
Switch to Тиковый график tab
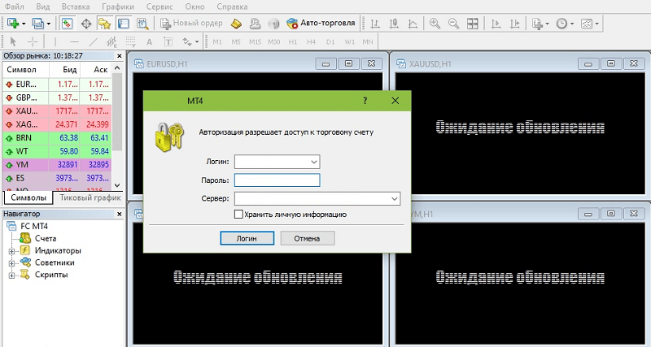click(x=90, y=197)
